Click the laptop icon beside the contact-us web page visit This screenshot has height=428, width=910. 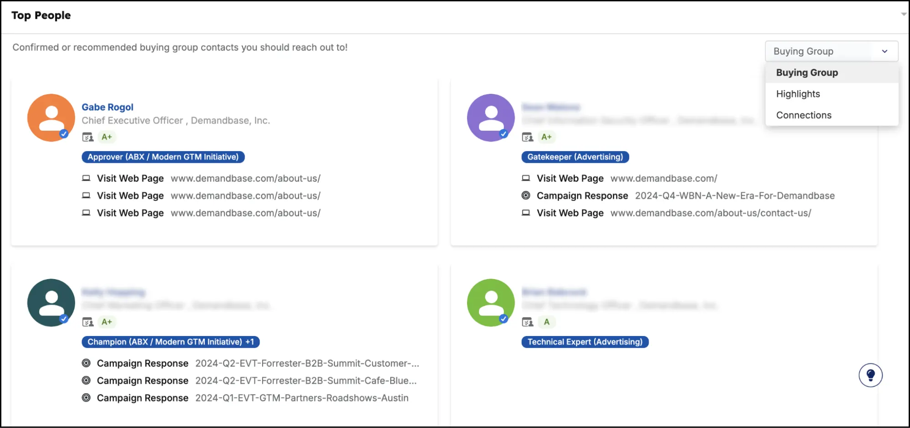click(526, 213)
